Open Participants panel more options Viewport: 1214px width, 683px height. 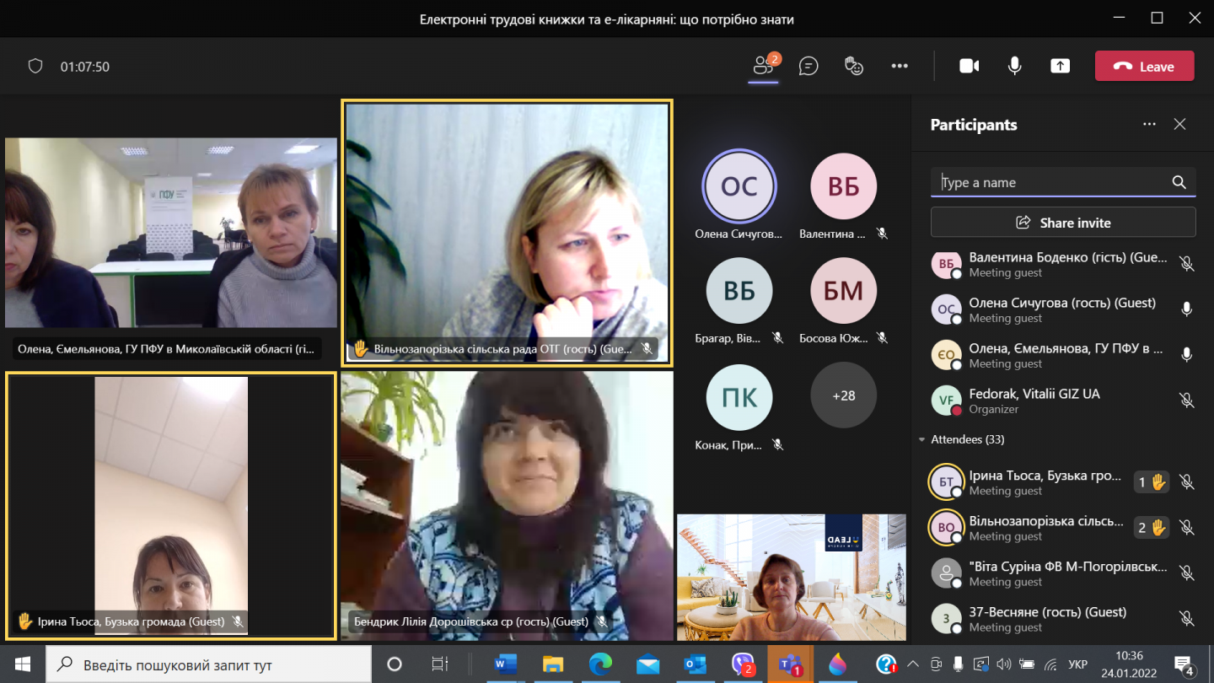point(1149,124)
